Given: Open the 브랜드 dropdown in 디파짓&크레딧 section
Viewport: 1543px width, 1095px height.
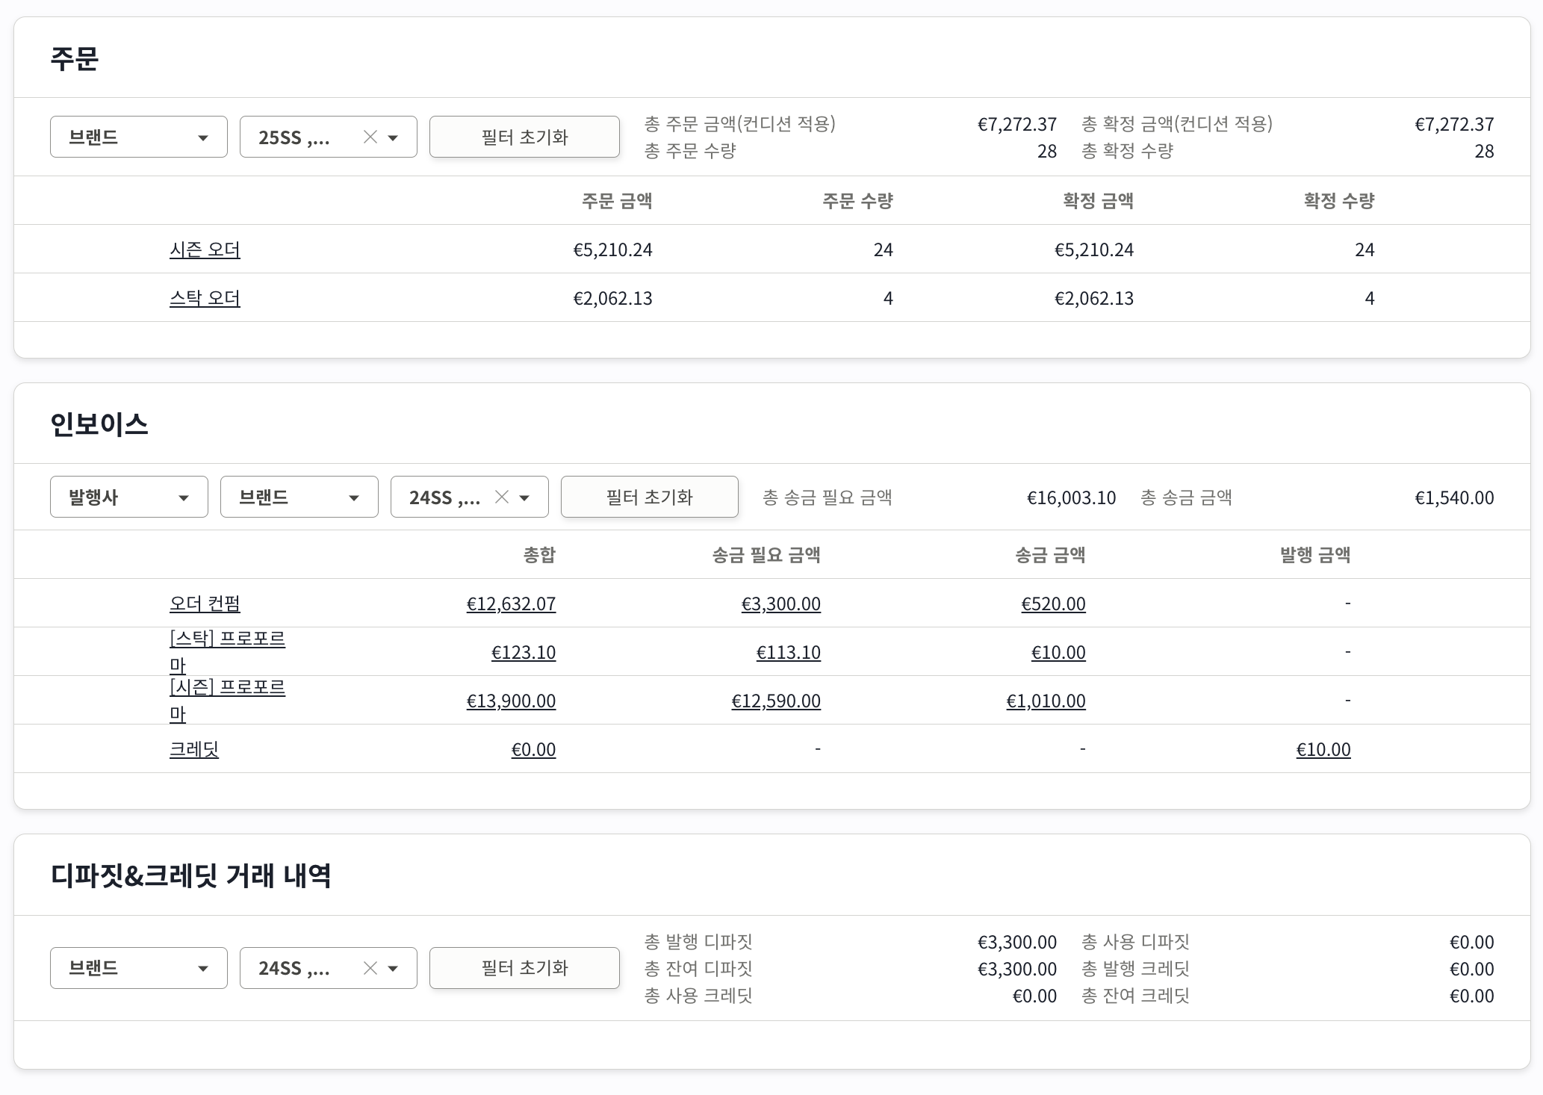Looking at the screenshot, I should pyautogui.click(x=138, y=968).
